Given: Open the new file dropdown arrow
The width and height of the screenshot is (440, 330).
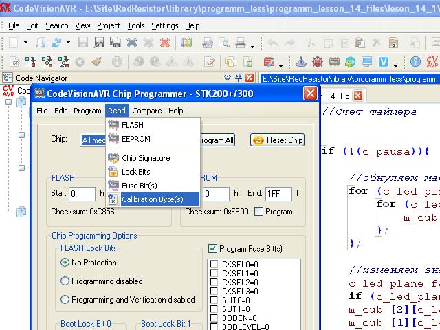Looking at the screenshot, I should tap(26, 43).
